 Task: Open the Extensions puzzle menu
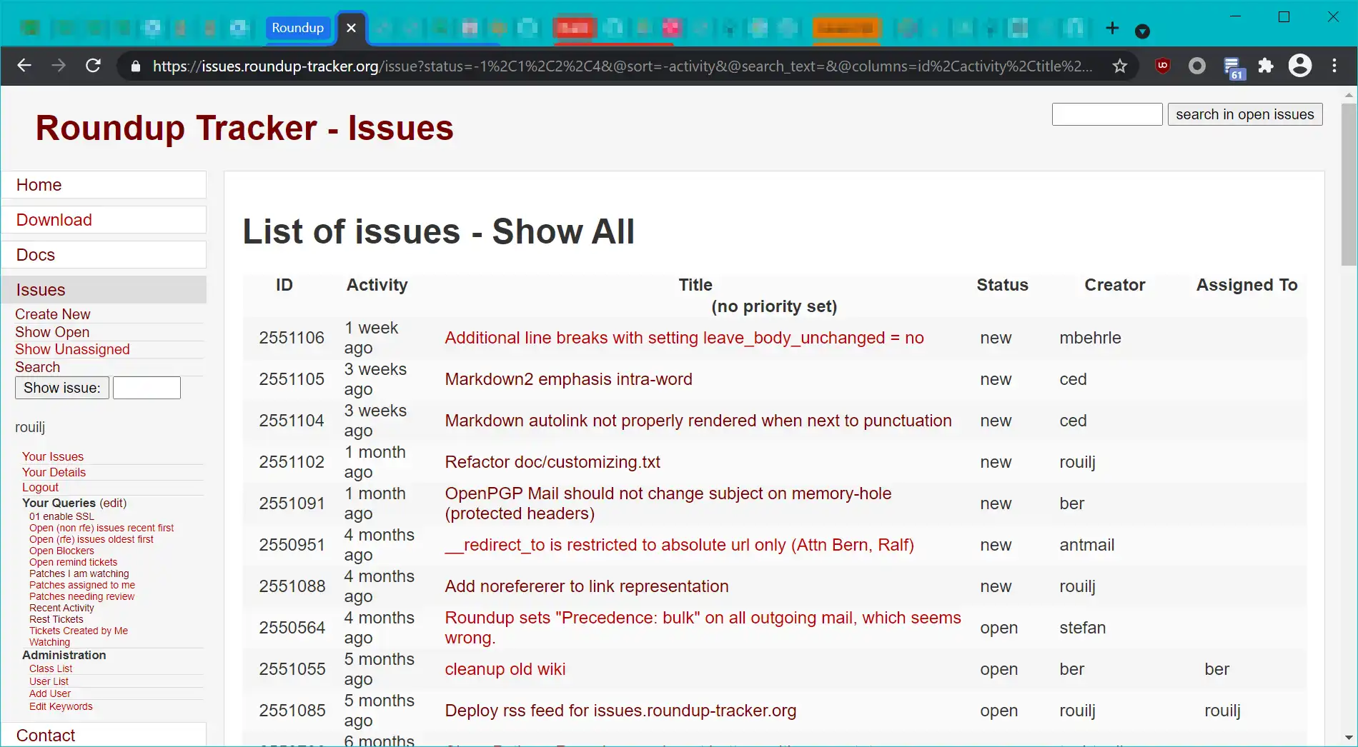pyautogui.click(x=1266, y=66)
